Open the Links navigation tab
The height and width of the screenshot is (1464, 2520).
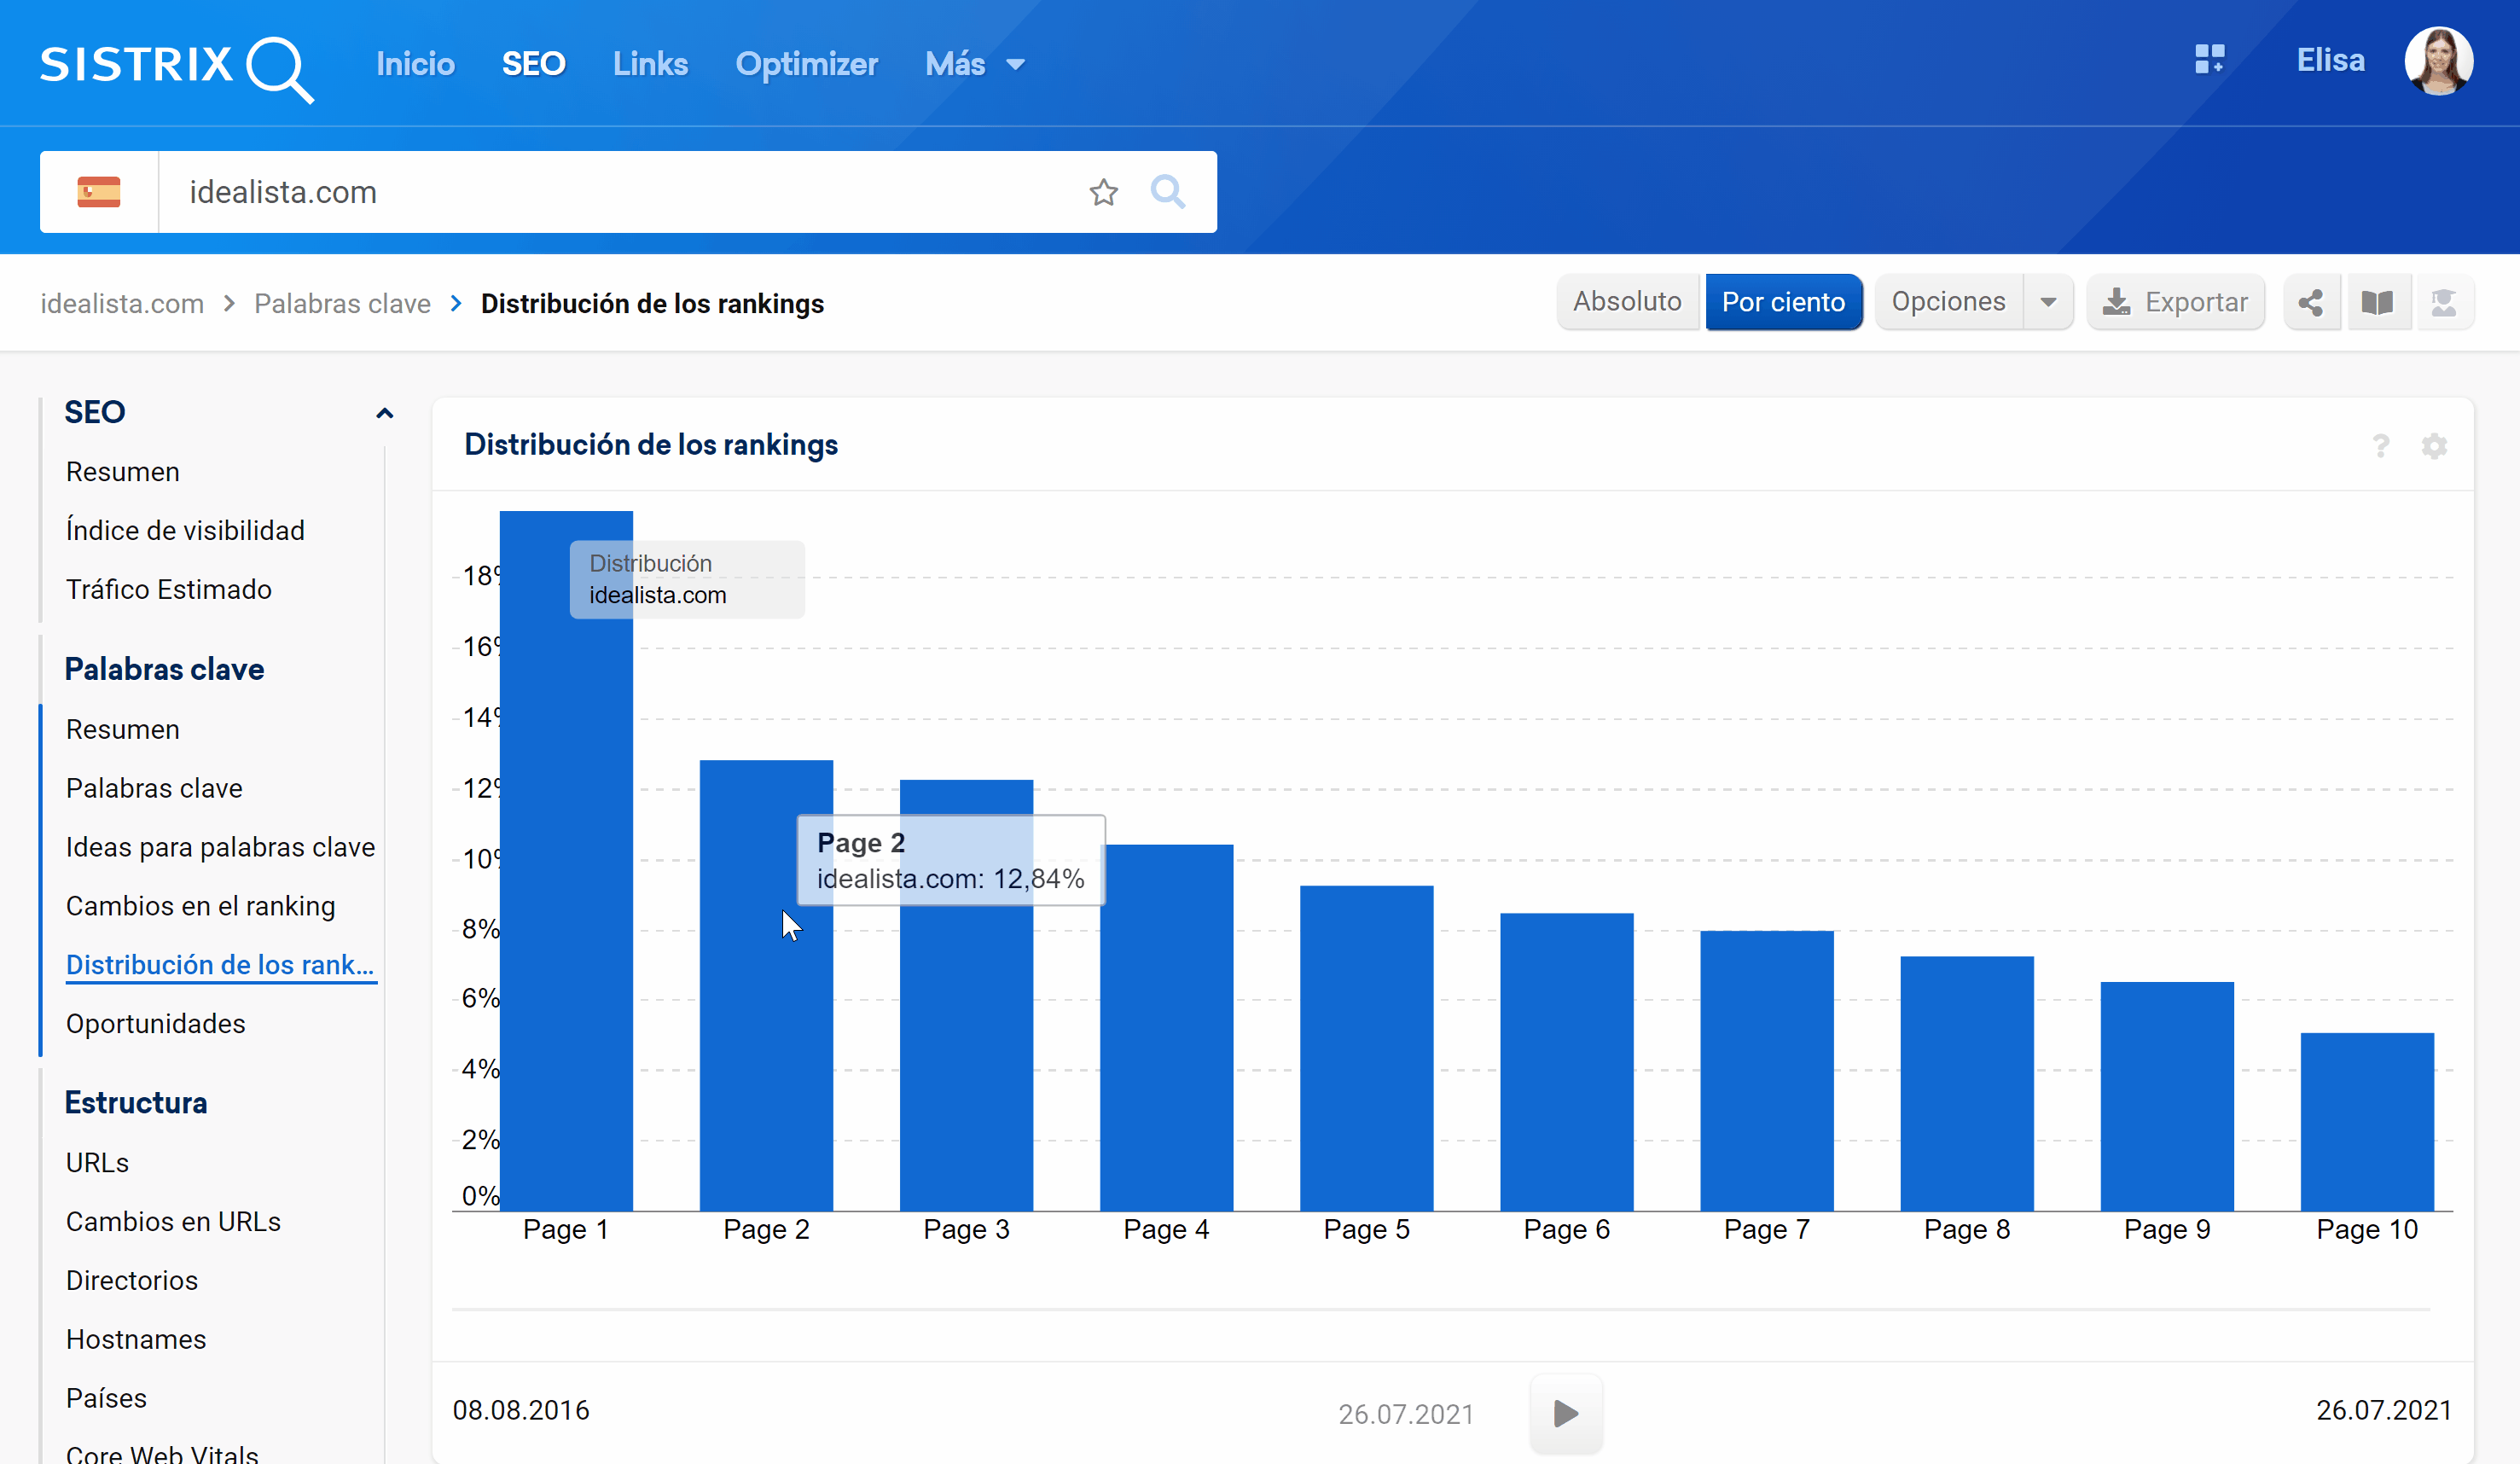point(650,64)
